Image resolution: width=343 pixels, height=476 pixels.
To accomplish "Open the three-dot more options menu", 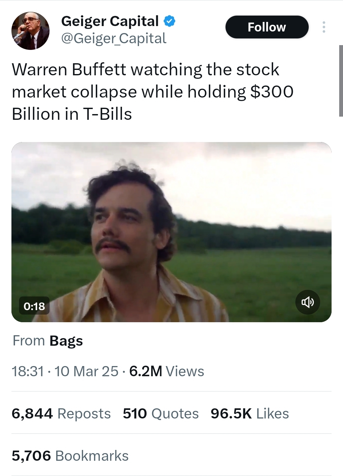I will [x=324, y=27].
